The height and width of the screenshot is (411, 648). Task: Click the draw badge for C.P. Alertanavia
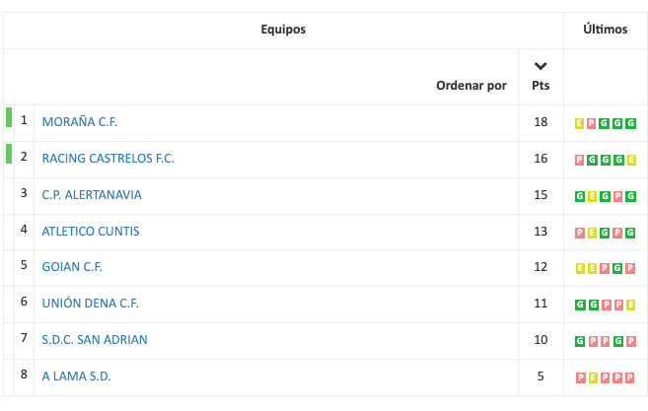pyautogui.click(x=592, y=196)
